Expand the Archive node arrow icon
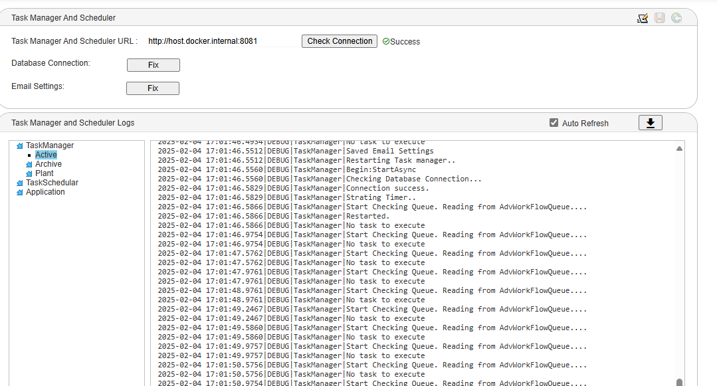This screenshot has width=717, height=386. click(29, 164)
